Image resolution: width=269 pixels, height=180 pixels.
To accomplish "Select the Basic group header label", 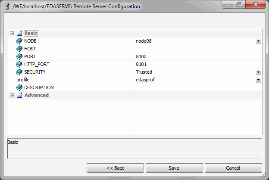I will click(31, 33).
